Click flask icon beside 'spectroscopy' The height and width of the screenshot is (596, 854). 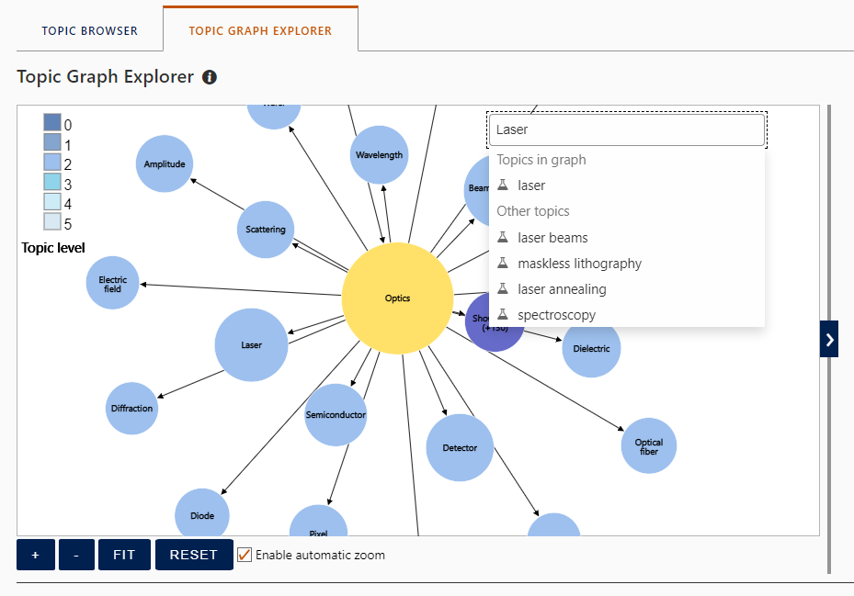[x=503, y=315]
